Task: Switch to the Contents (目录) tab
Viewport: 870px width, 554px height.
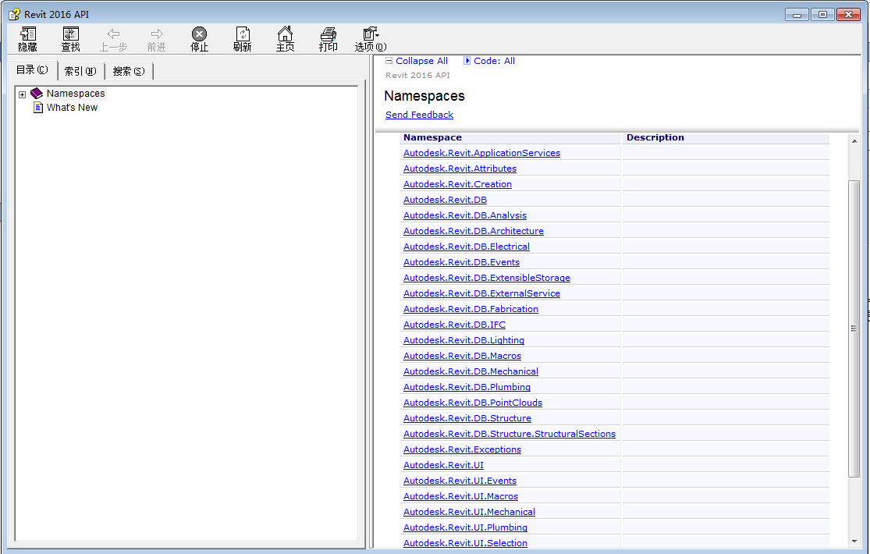Action: point(32,70)
